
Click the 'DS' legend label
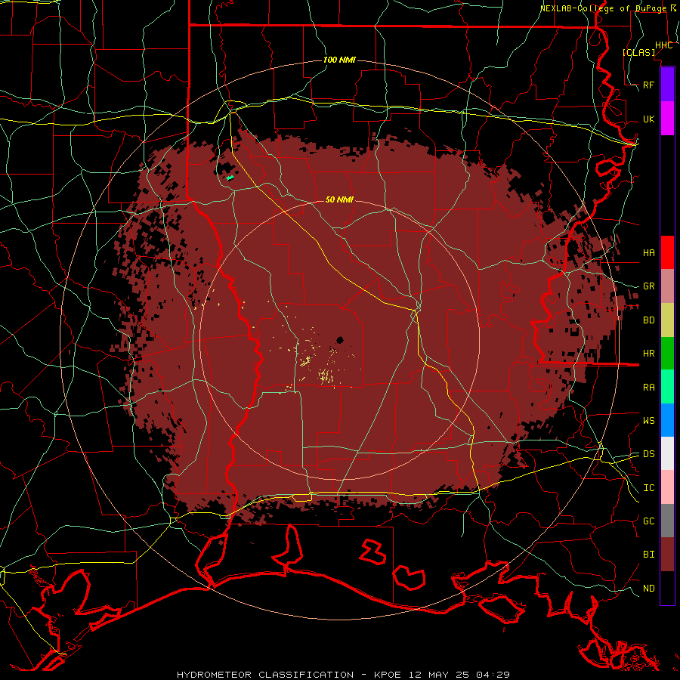click(649, 454)
